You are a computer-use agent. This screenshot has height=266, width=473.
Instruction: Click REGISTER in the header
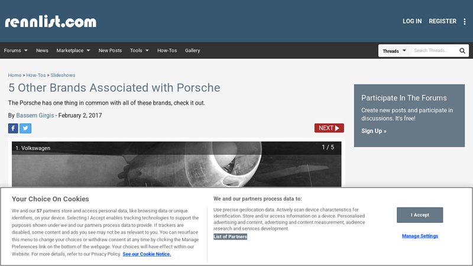point(442,21)
